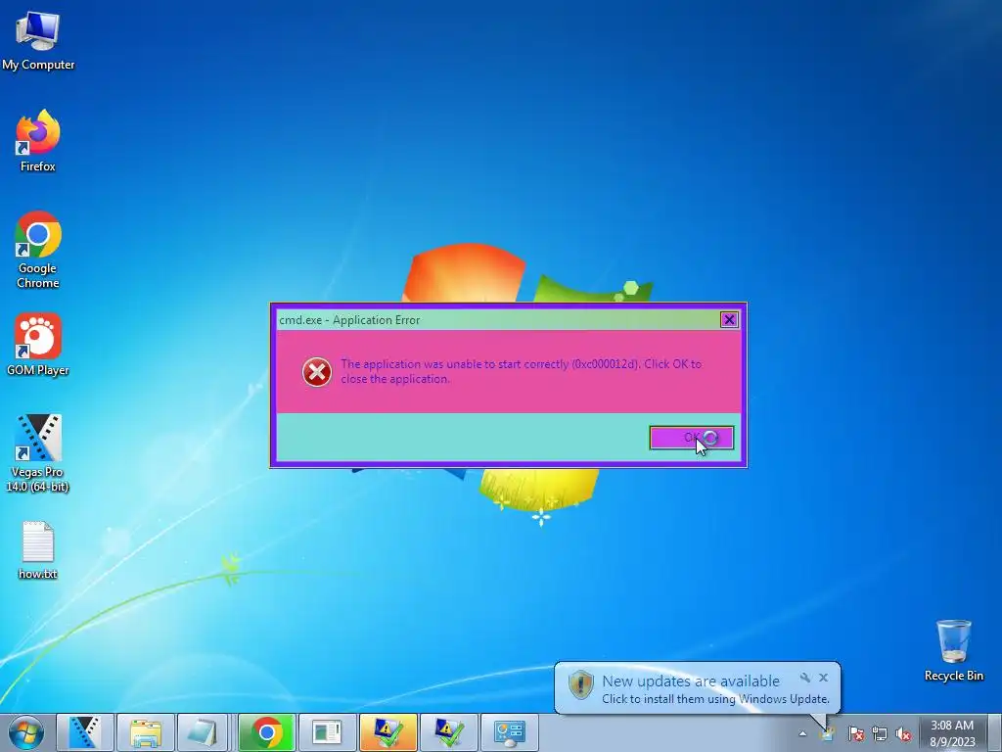
Task: Select the how.txt file on desktop
Action: click(38, 550)
